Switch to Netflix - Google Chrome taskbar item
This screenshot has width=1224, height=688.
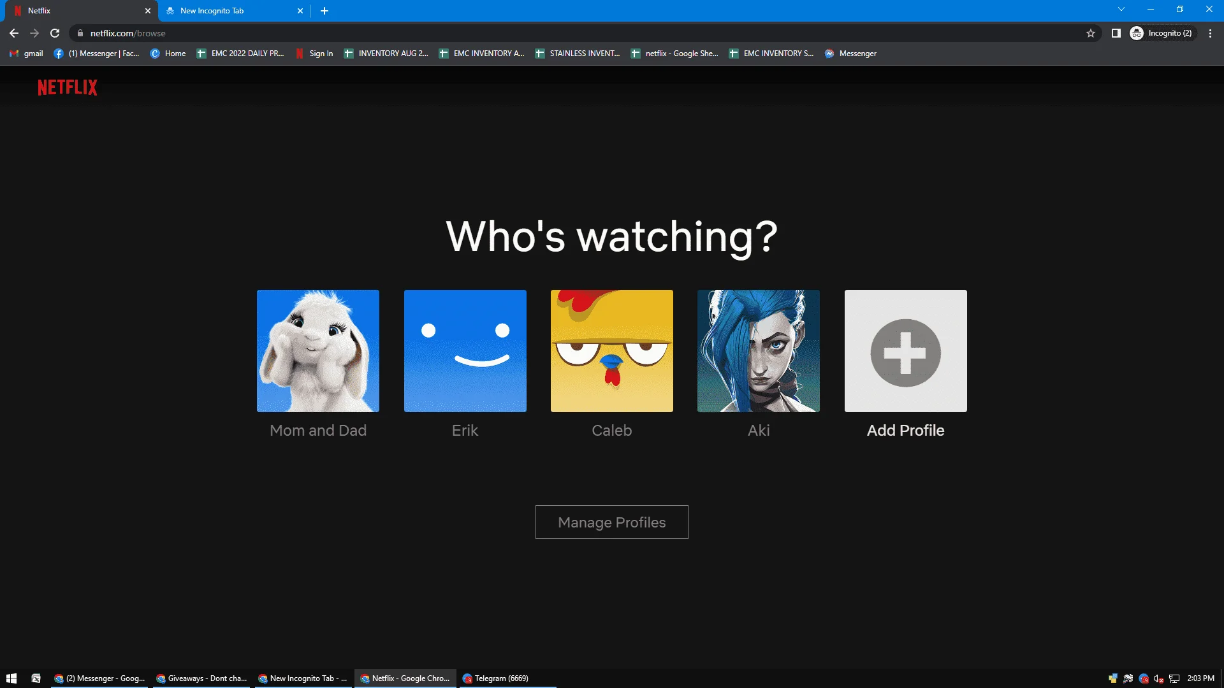405,678
